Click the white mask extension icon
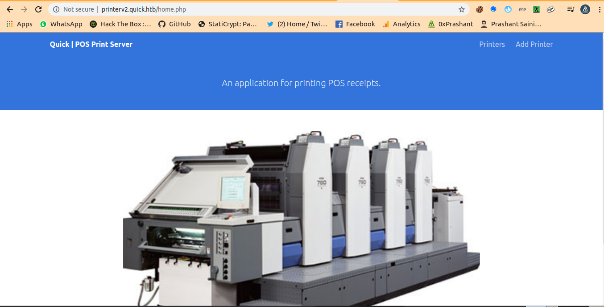 (x=551, y=9)
